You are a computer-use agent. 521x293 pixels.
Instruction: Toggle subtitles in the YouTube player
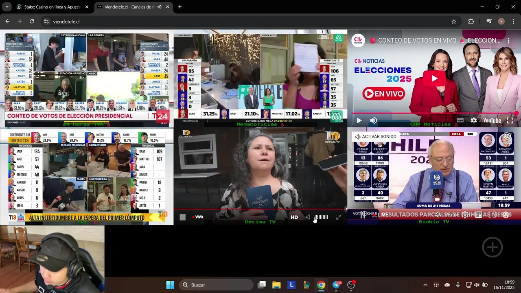click(x=460, y=120)
